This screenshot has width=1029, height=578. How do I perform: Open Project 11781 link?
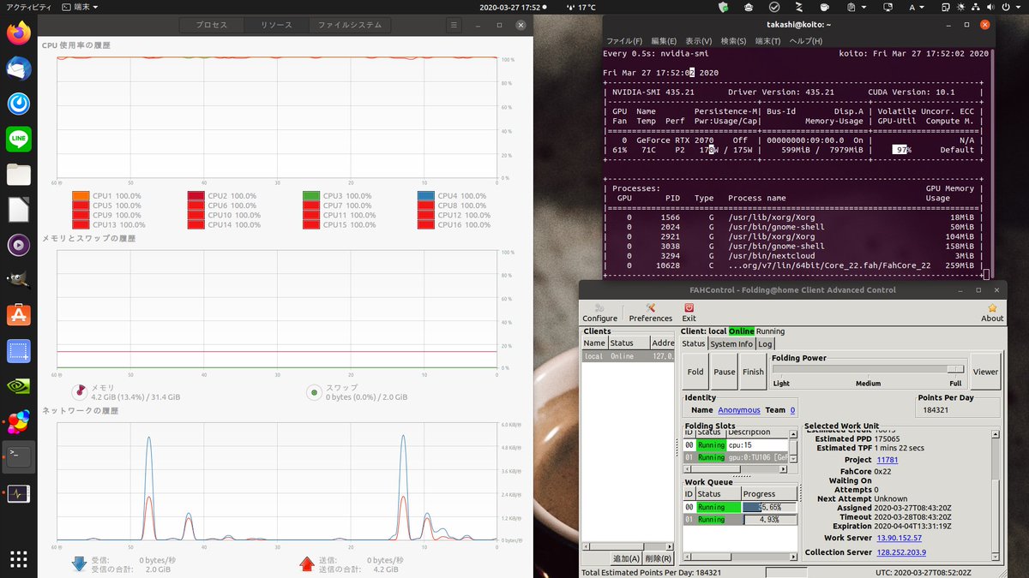(887, 460)
